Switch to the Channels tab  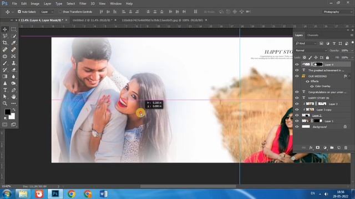313,35
